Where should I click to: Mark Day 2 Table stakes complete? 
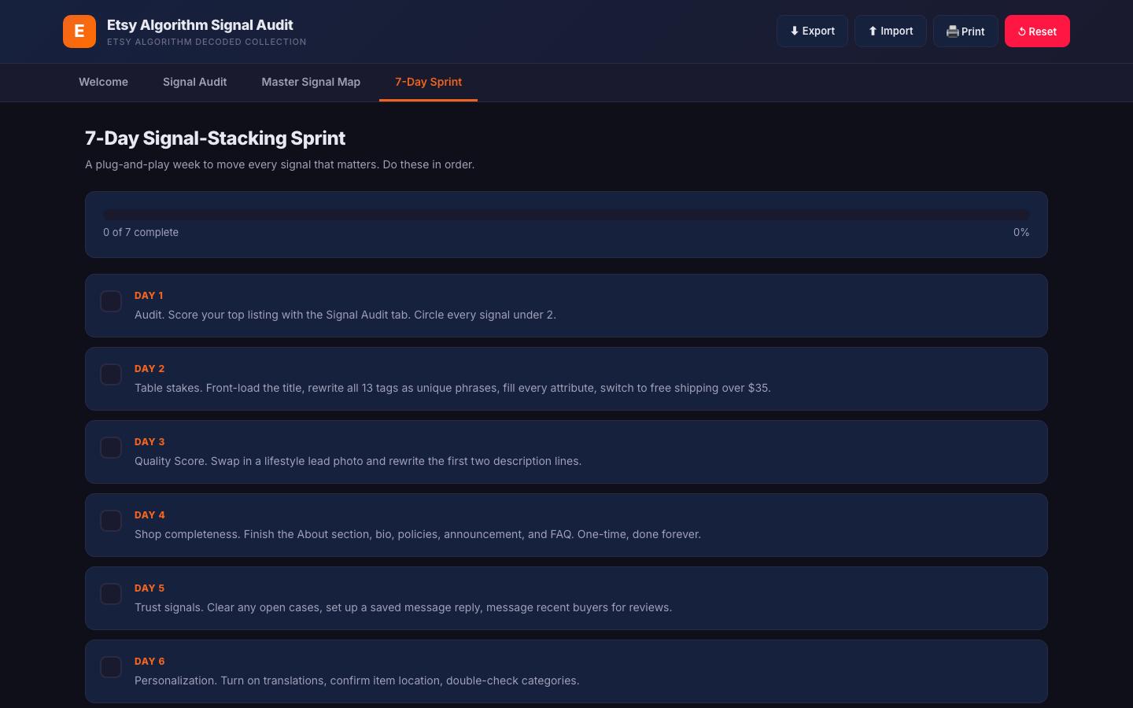[111, 374]
